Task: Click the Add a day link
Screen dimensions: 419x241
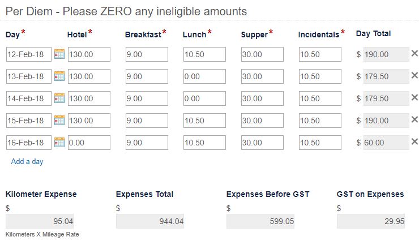Action: (x=27, y=161)
